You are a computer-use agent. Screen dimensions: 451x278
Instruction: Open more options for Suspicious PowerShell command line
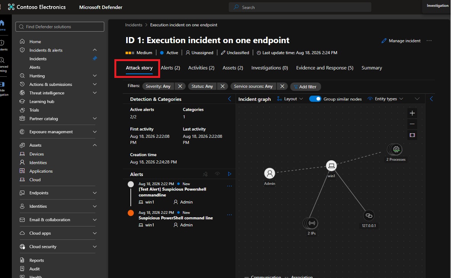coord(230,215)
